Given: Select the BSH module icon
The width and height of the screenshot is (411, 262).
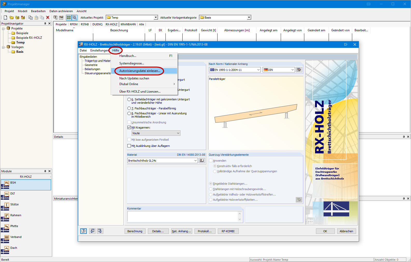Looking at the screenshot, I should point(5,185).
